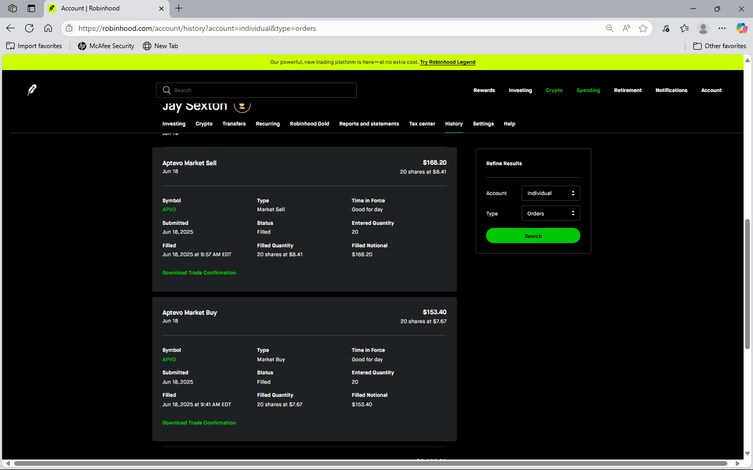Image resolution: width=753 pixels, height=470 pixels.
Task: Click the zoom magnifier icon in address bar
Action: pos(610,28)
